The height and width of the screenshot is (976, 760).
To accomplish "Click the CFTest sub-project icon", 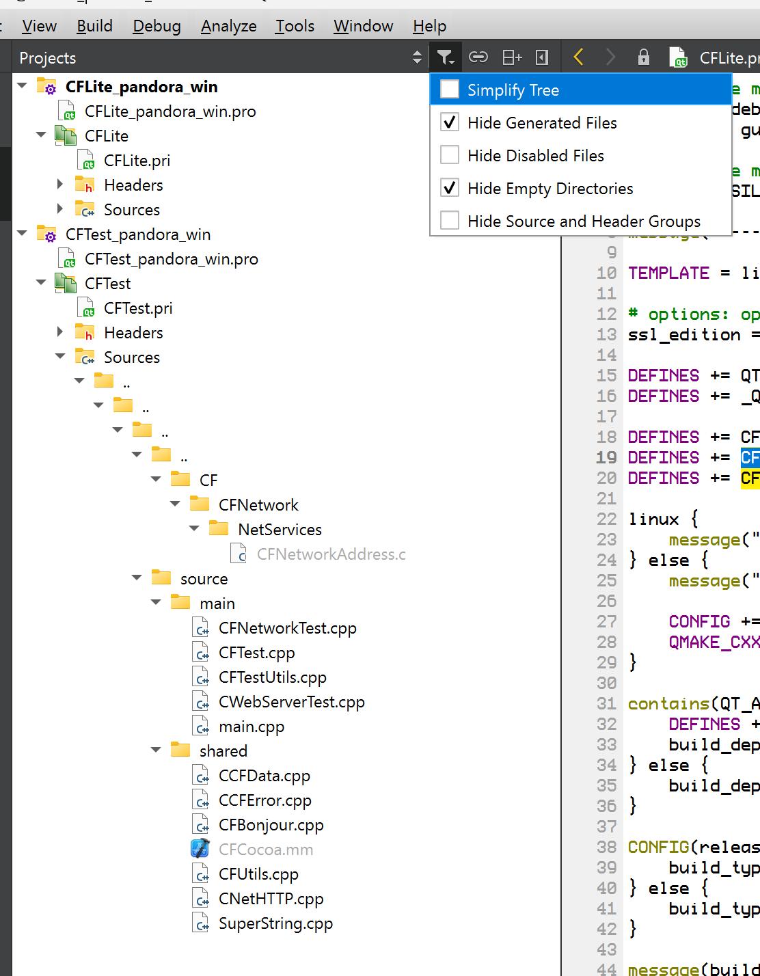I will (x=66, y=284).
